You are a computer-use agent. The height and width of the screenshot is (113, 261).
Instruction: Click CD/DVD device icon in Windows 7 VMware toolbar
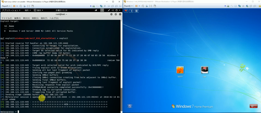[232, 6]
